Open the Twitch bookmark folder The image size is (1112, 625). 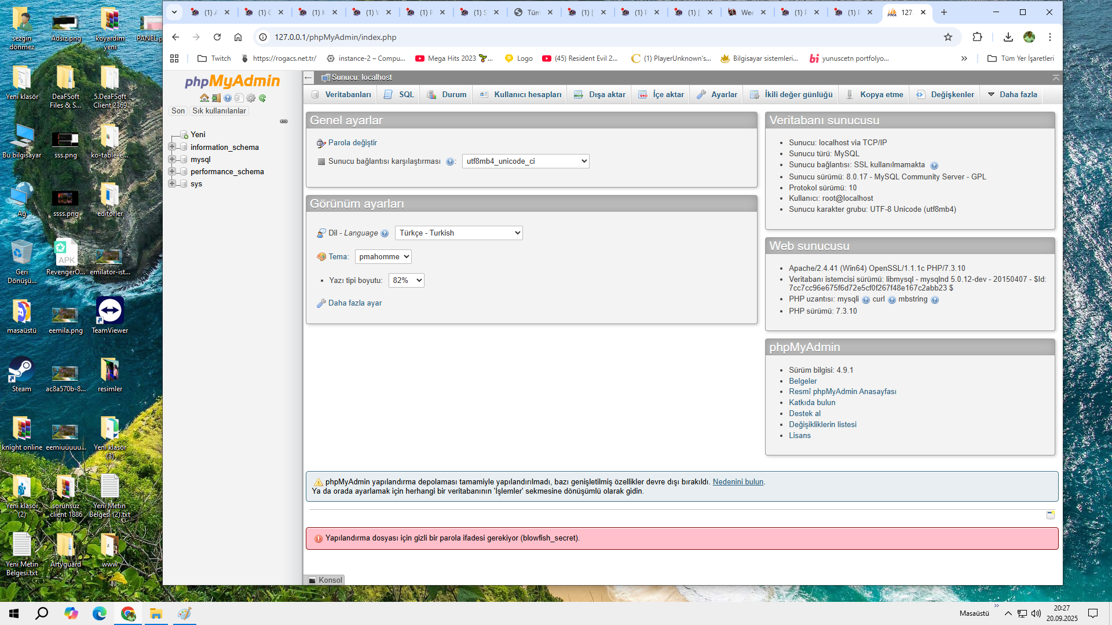(214, 58)
